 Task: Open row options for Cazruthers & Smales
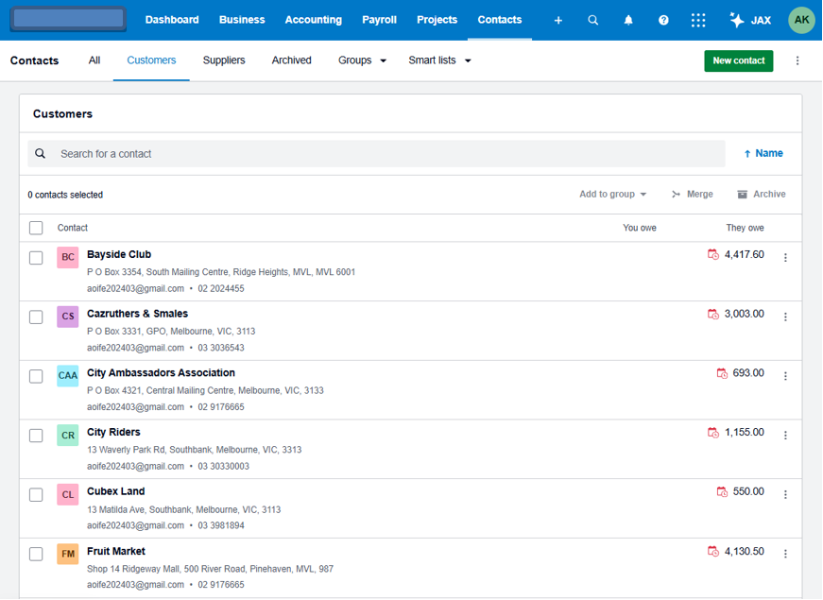click(785, 317)
